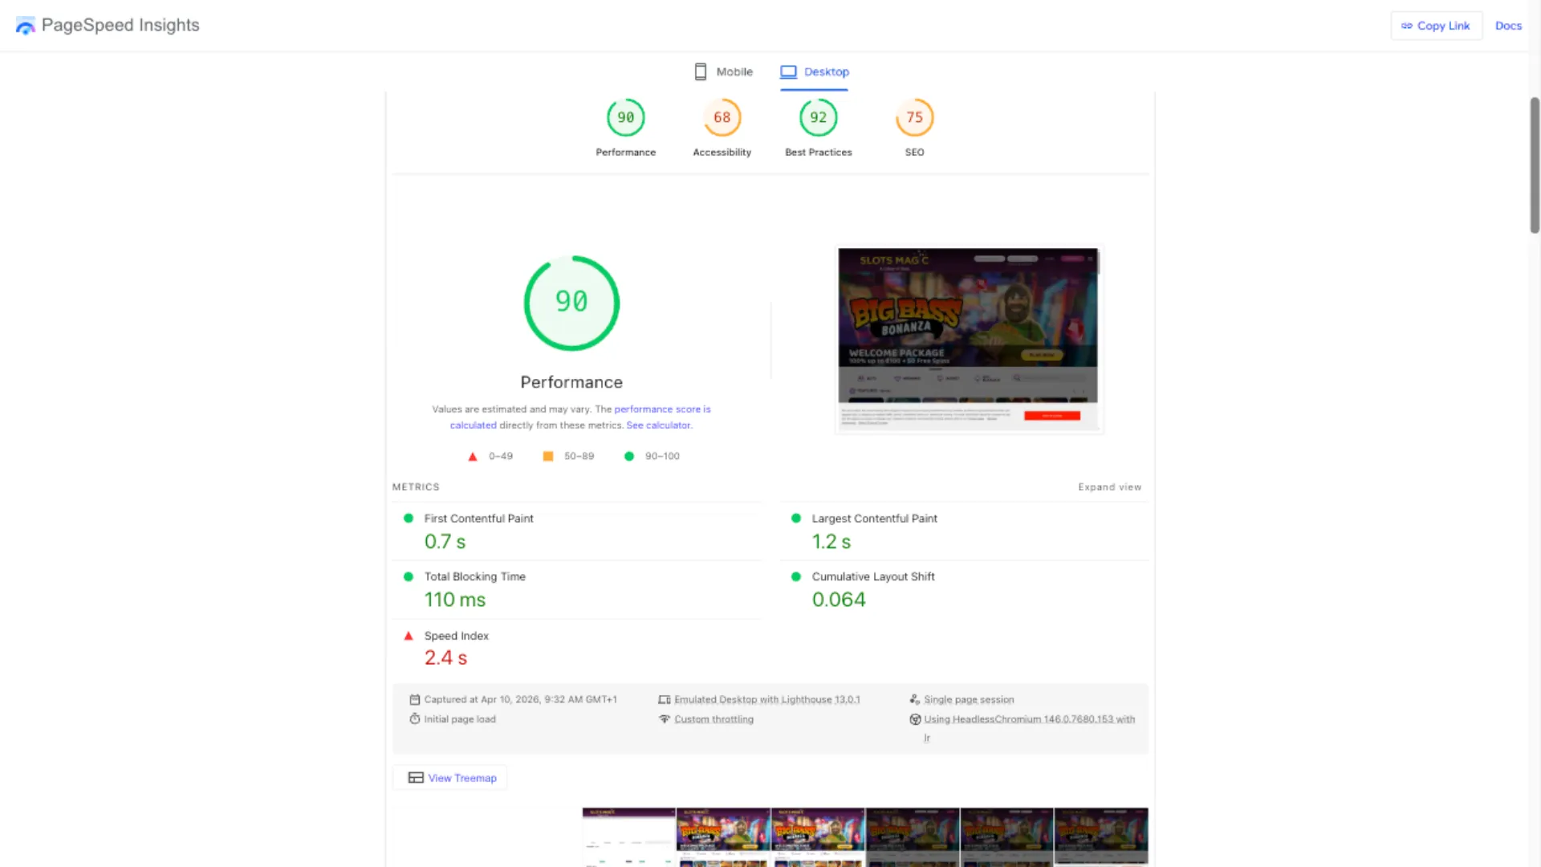This screenshot has width=1541, height=867.
Task: Jump to the Performance category label
Action: coord(625,152)
